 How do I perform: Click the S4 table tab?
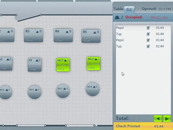click(129, 10)
